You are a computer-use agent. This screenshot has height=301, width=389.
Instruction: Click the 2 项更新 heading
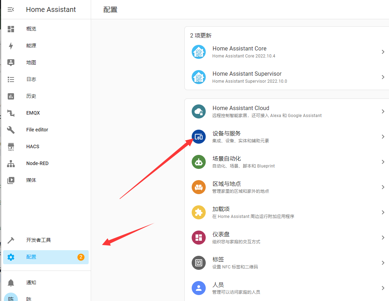pos(201,35)
